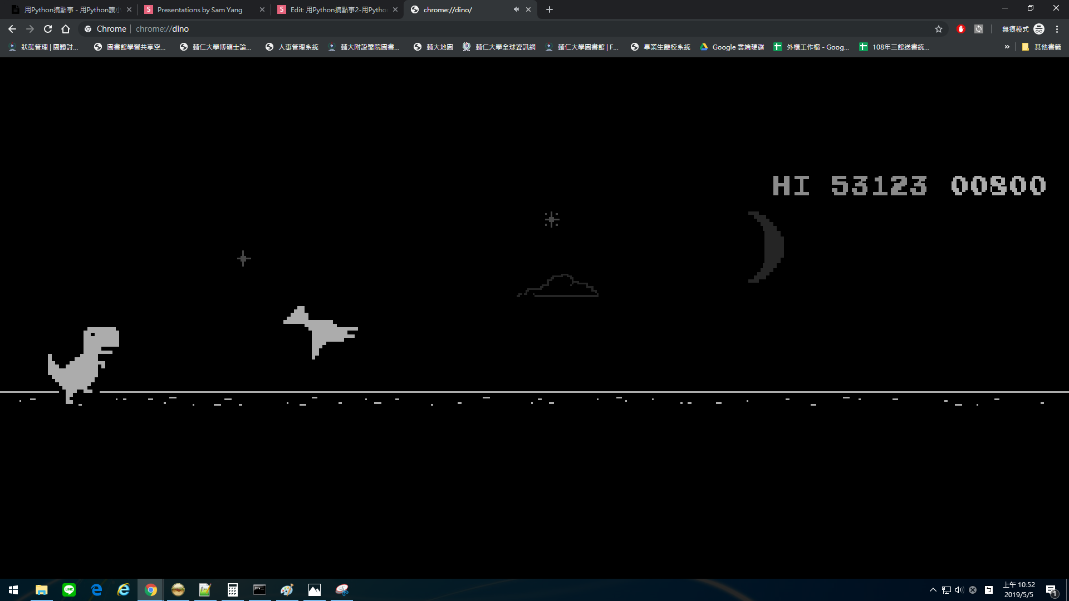1069x601 pixels.
Task: Open the Google 雲端硬碟 bookmark
Action: (x=732, y=47)
